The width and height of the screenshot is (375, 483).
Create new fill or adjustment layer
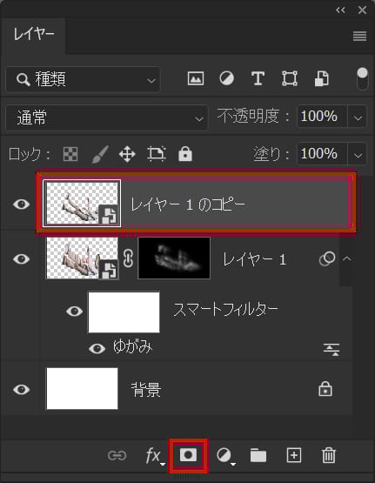(x=226, y=456)
